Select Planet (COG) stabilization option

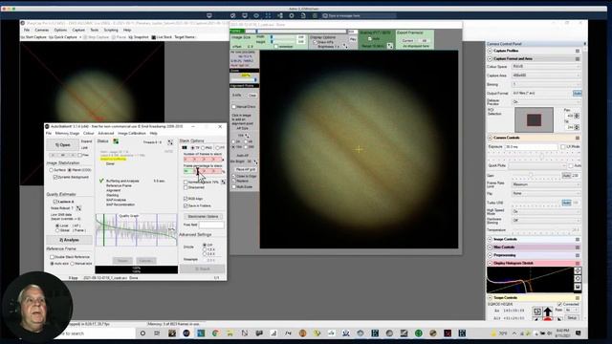click(x=70, y=170)
